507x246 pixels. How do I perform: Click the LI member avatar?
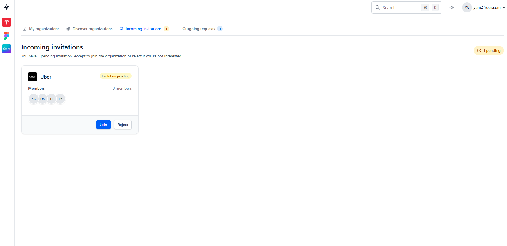[51, 99]
